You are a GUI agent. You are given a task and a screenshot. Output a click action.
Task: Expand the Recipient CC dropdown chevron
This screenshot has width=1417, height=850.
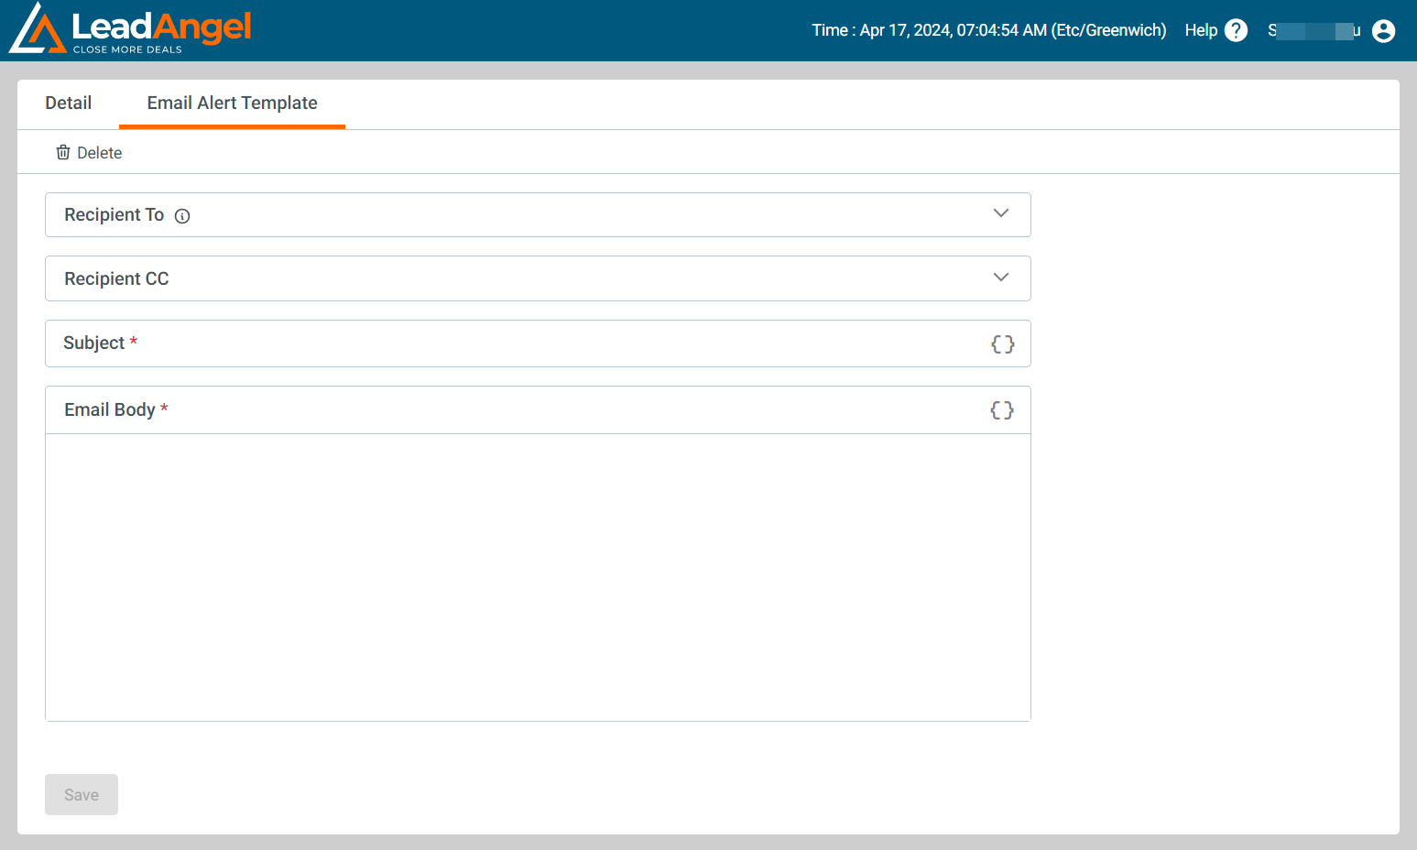(x=1001, y=278)
